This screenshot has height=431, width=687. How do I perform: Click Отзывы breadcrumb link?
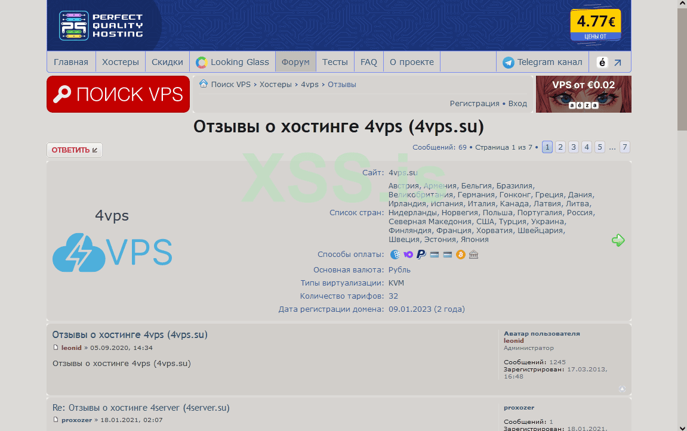(x=342, y=85)
